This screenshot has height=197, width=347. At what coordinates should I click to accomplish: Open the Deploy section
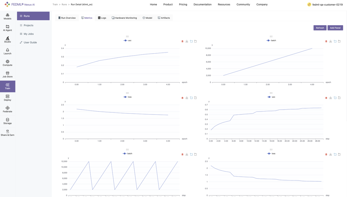coord(8,98)
